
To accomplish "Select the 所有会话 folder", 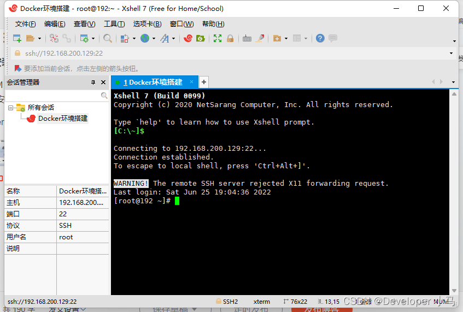I will pos(41,108).
